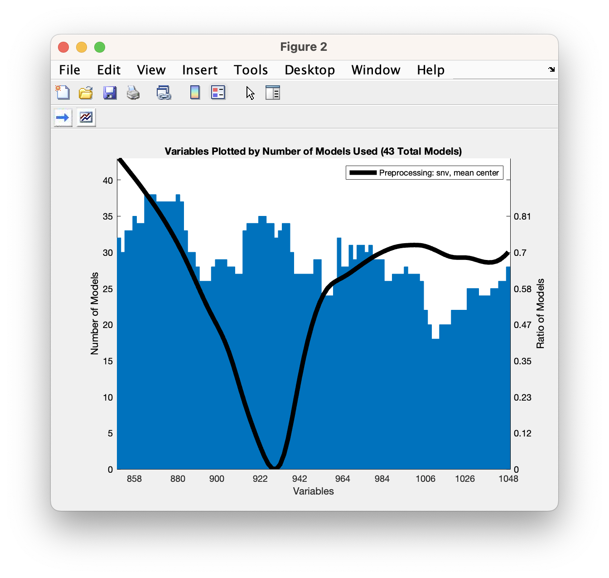Click right y-axis tick label 0.81
Image resolution: width=609 pixels, height=578 pixels.
click(522, 216)
